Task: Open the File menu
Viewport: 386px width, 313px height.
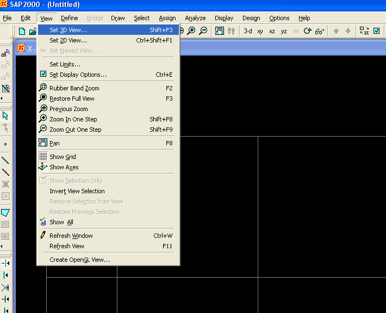Action: [7, 19]
